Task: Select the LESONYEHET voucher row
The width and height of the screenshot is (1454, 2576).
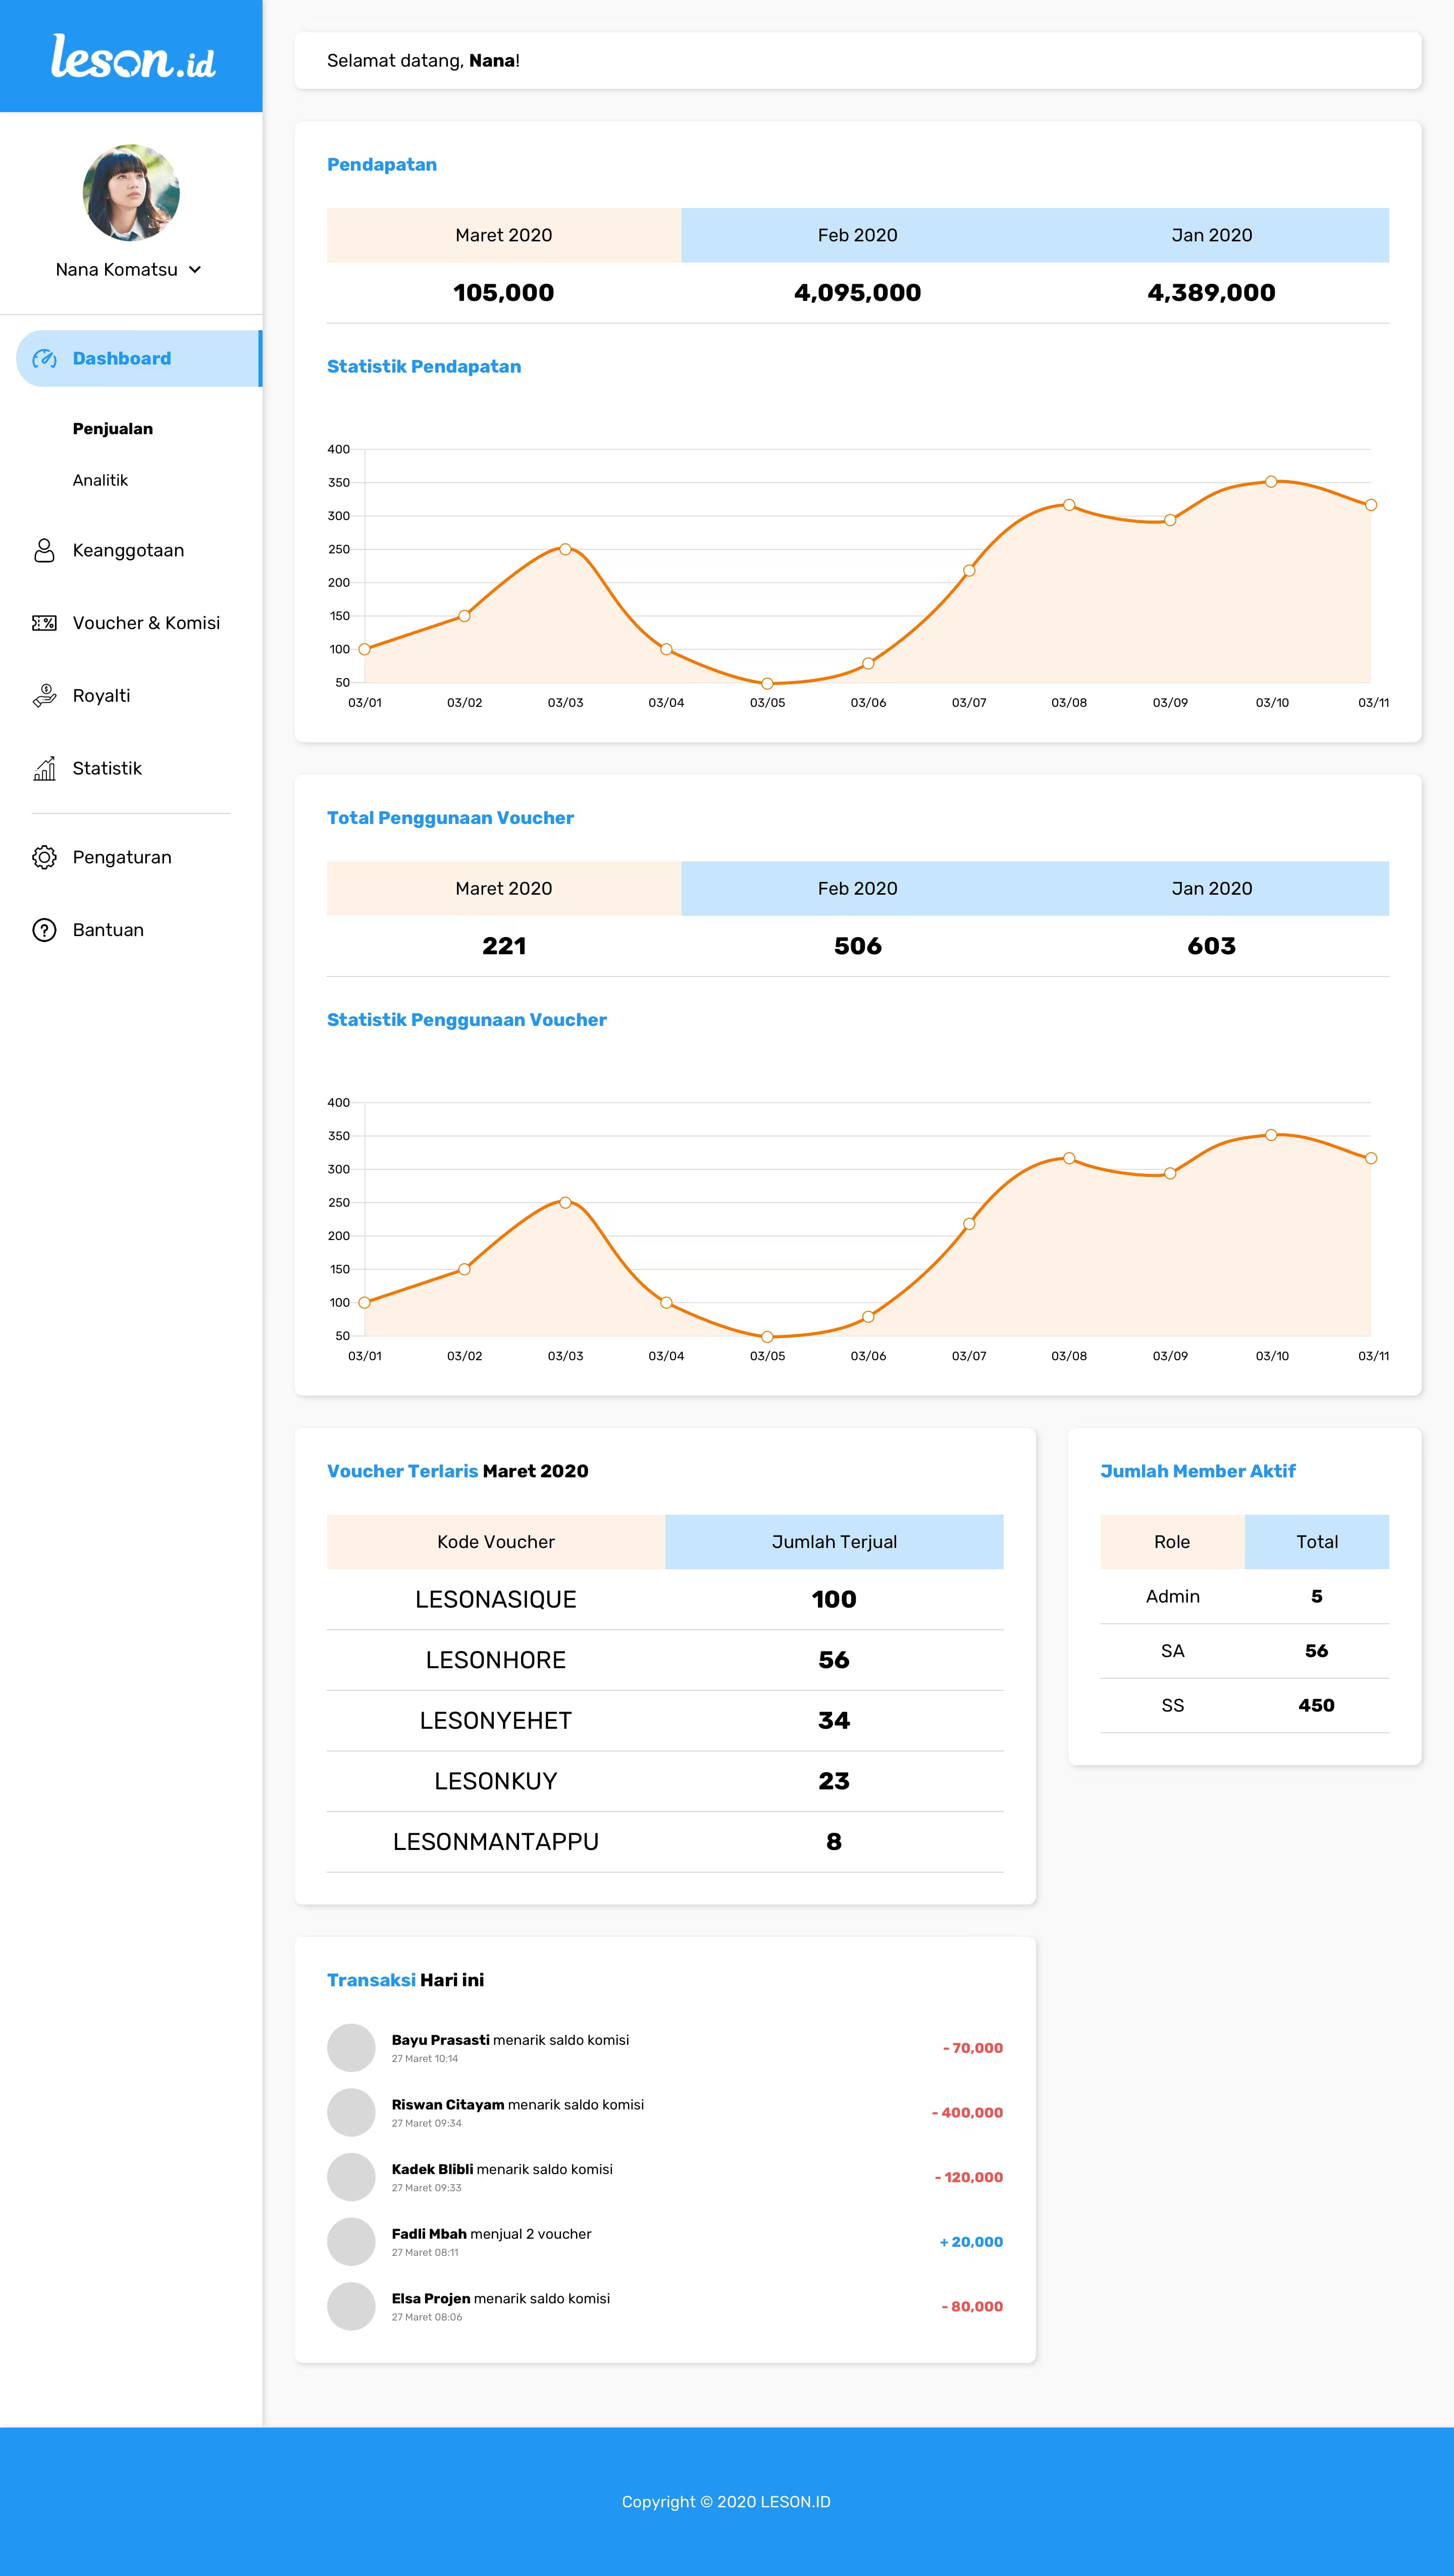Action: pyautogui.click(x=665, y=1721)
